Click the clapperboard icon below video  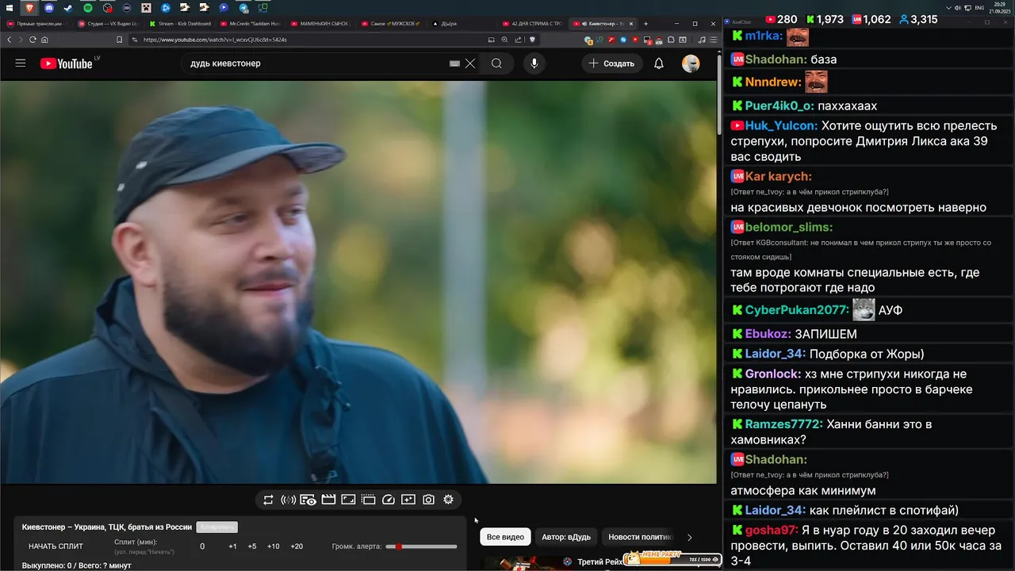click(328, 500)
